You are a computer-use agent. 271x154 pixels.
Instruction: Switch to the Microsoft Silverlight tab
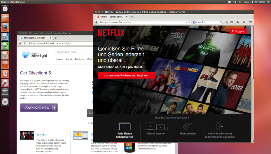coord(35,38)
